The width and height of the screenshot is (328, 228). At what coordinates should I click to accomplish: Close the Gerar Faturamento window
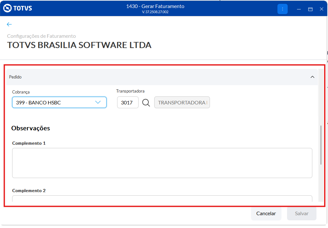pyautogui.click(x=322, y=9)
